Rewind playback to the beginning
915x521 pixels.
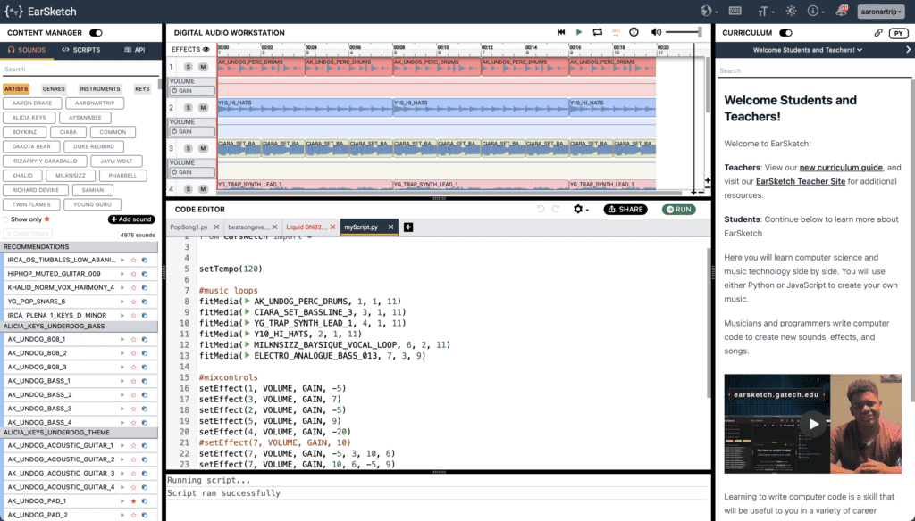(x=561, y=33)
